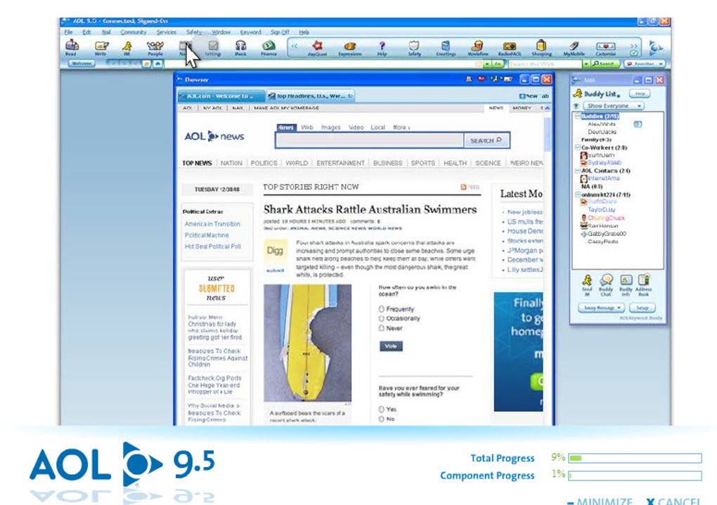Viewport: 717px width, 505px height.
Task: Select the Occasionally radio button
Action: pos(382,319)
